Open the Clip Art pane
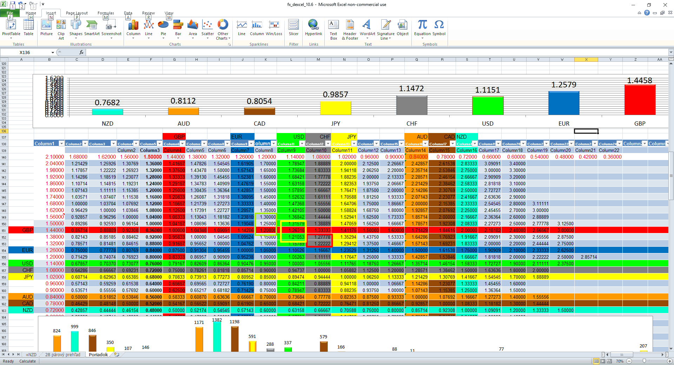 (x=61, y=30)
